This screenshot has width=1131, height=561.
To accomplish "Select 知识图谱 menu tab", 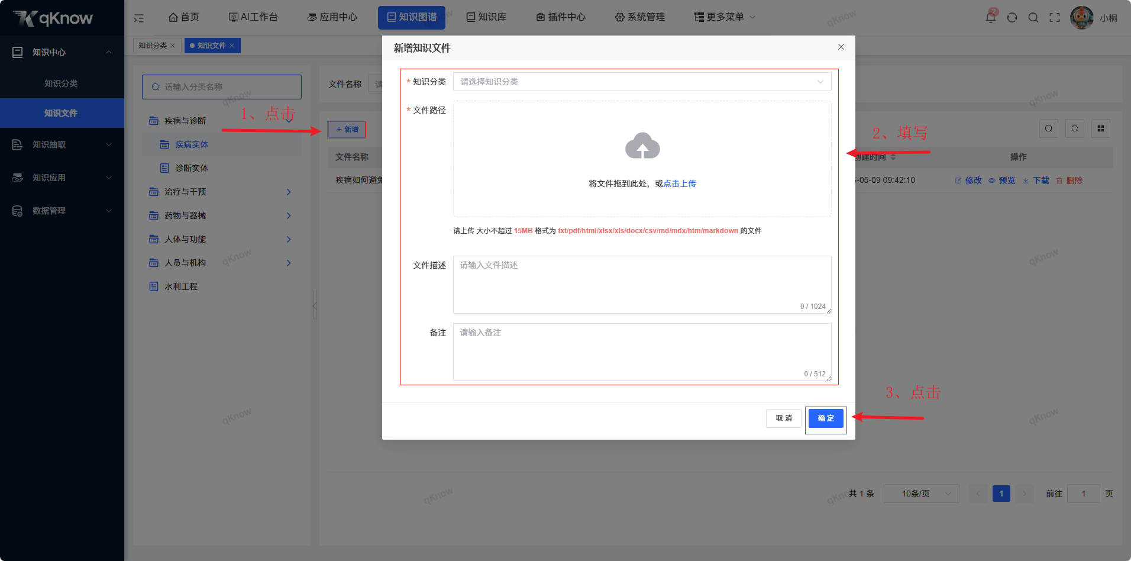I will 412,17.
